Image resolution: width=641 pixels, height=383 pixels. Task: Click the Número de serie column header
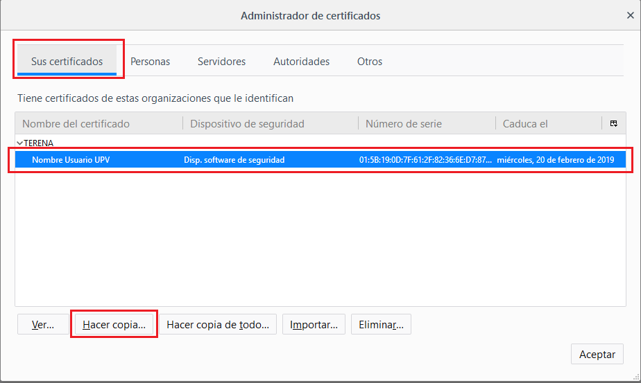[404, 124]
